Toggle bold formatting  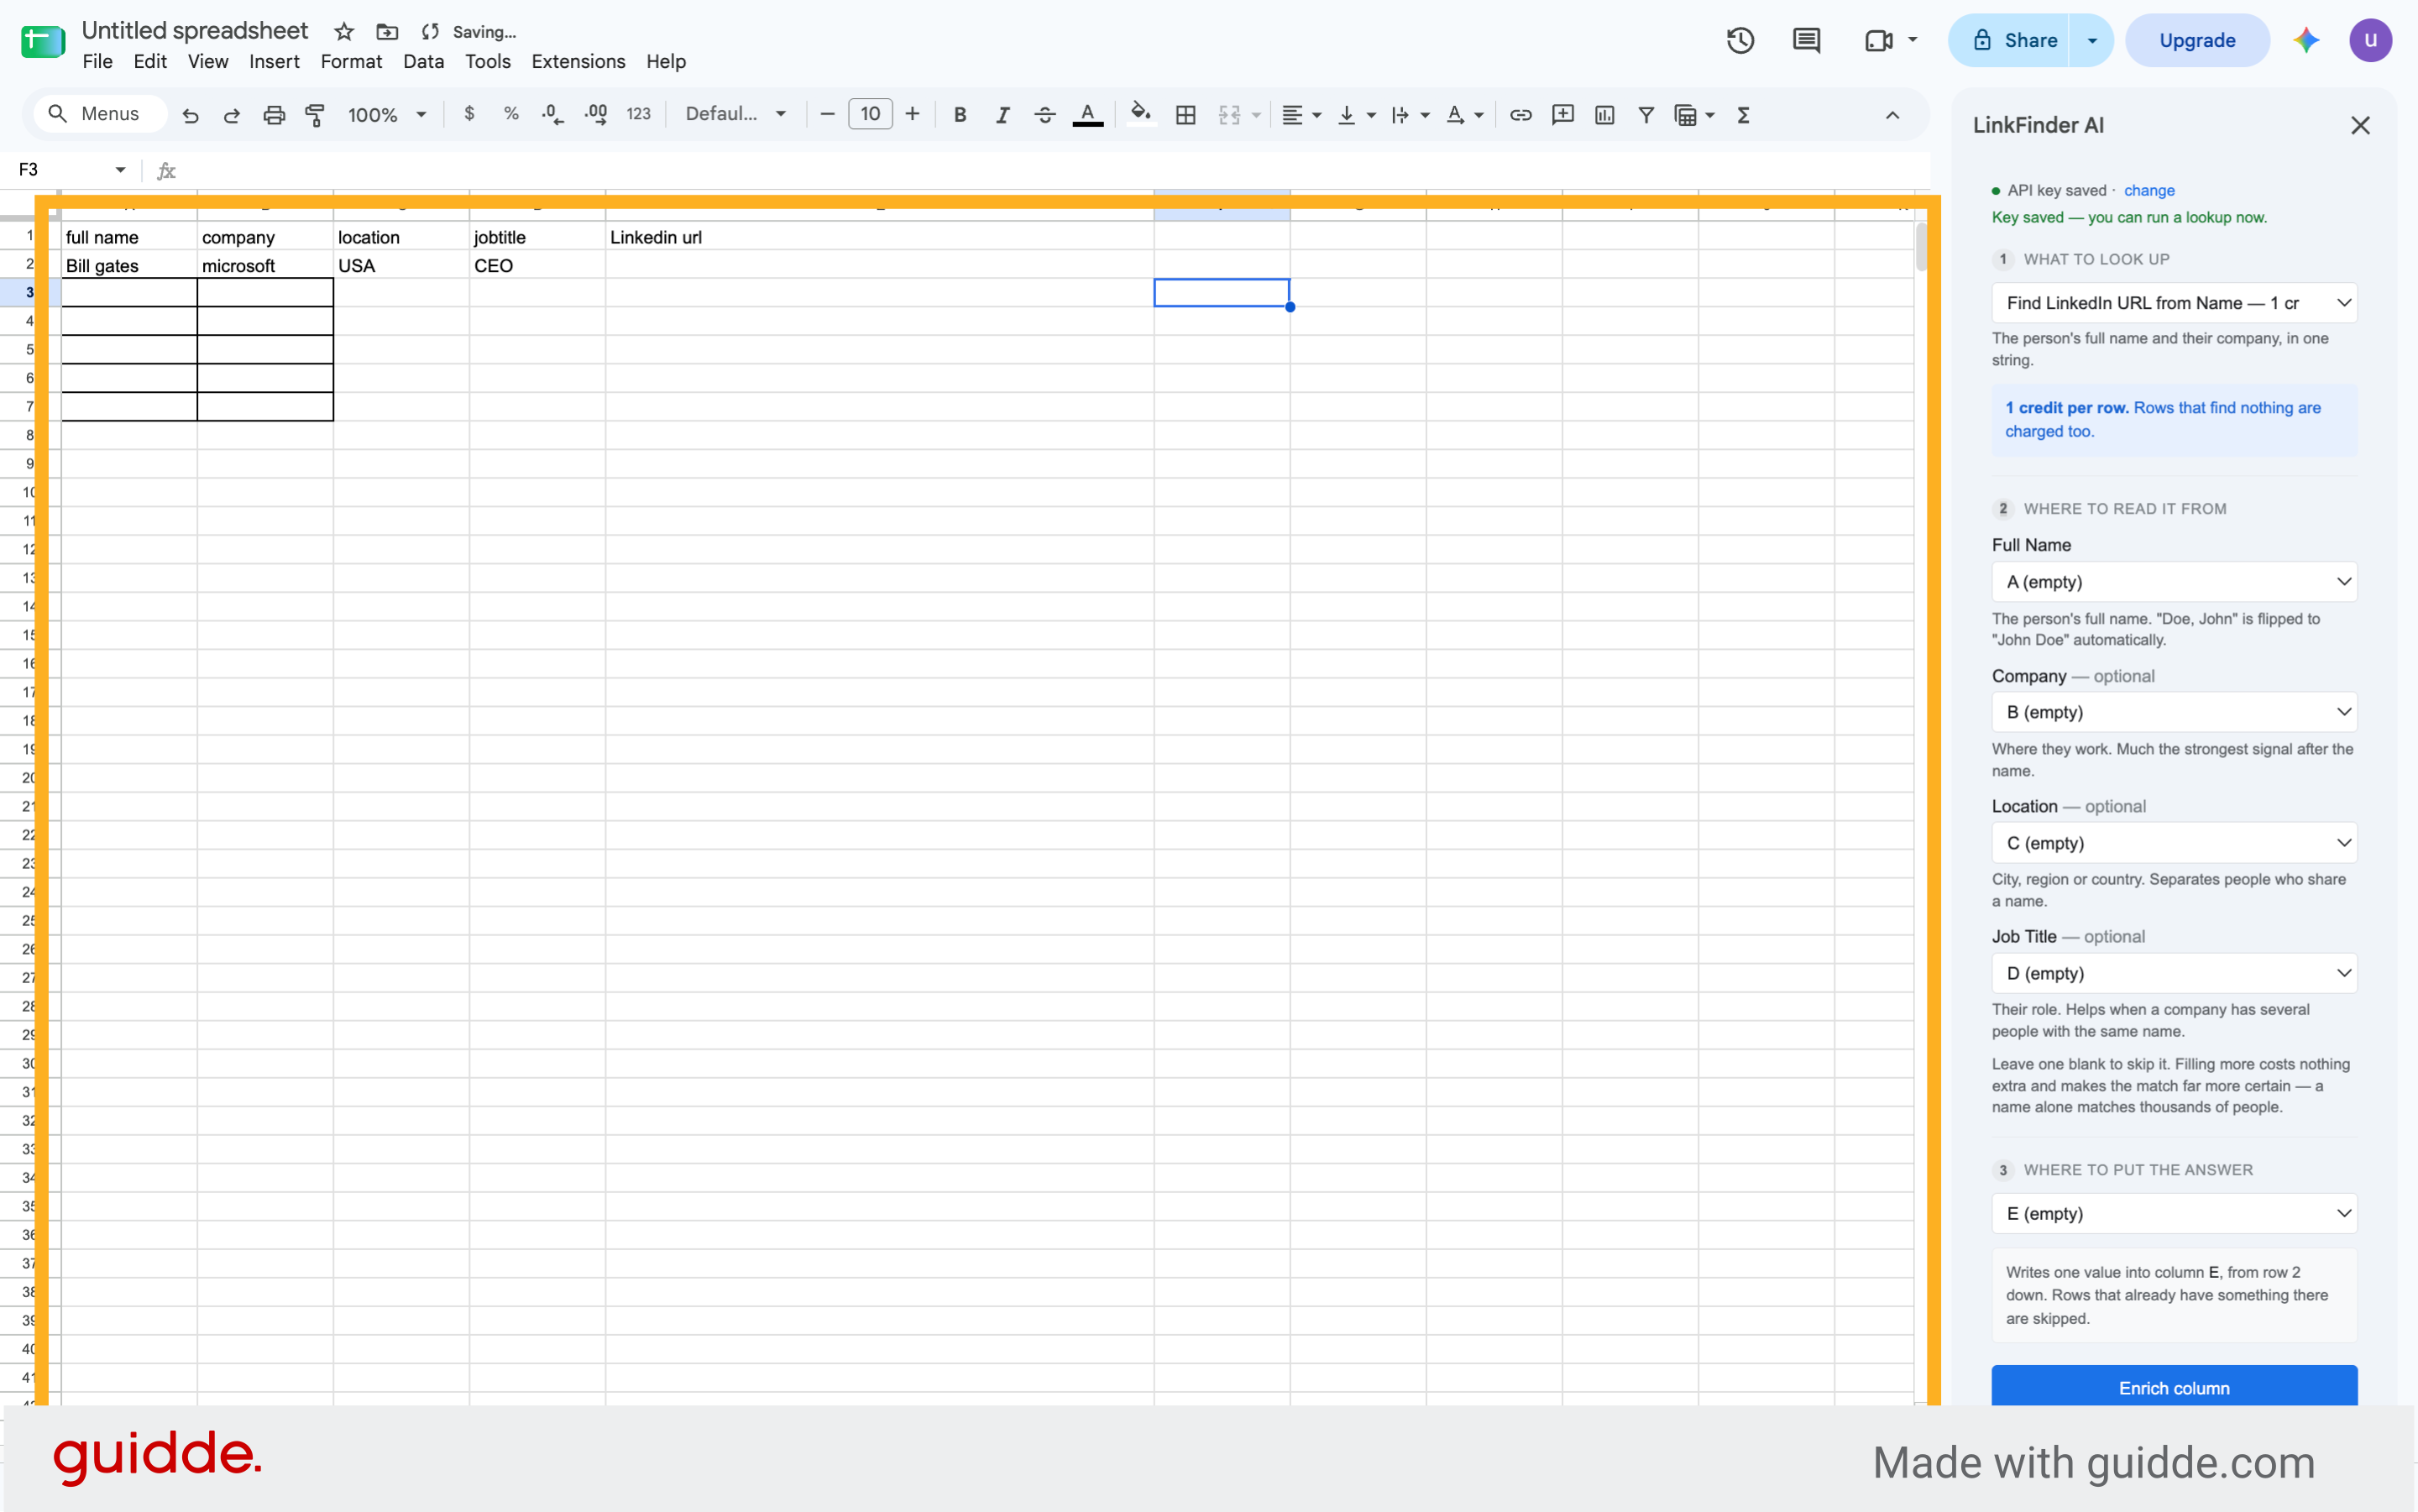click(x=960, y=115)
